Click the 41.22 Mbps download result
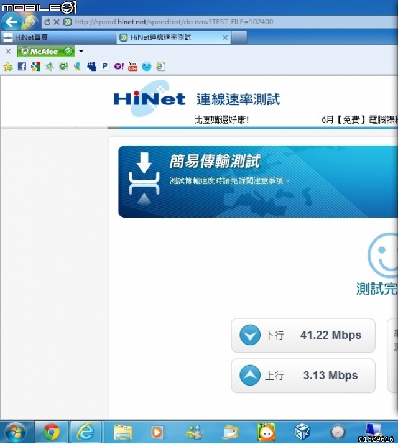The height and width of the screenshot is (444, 398). (331, 335)
